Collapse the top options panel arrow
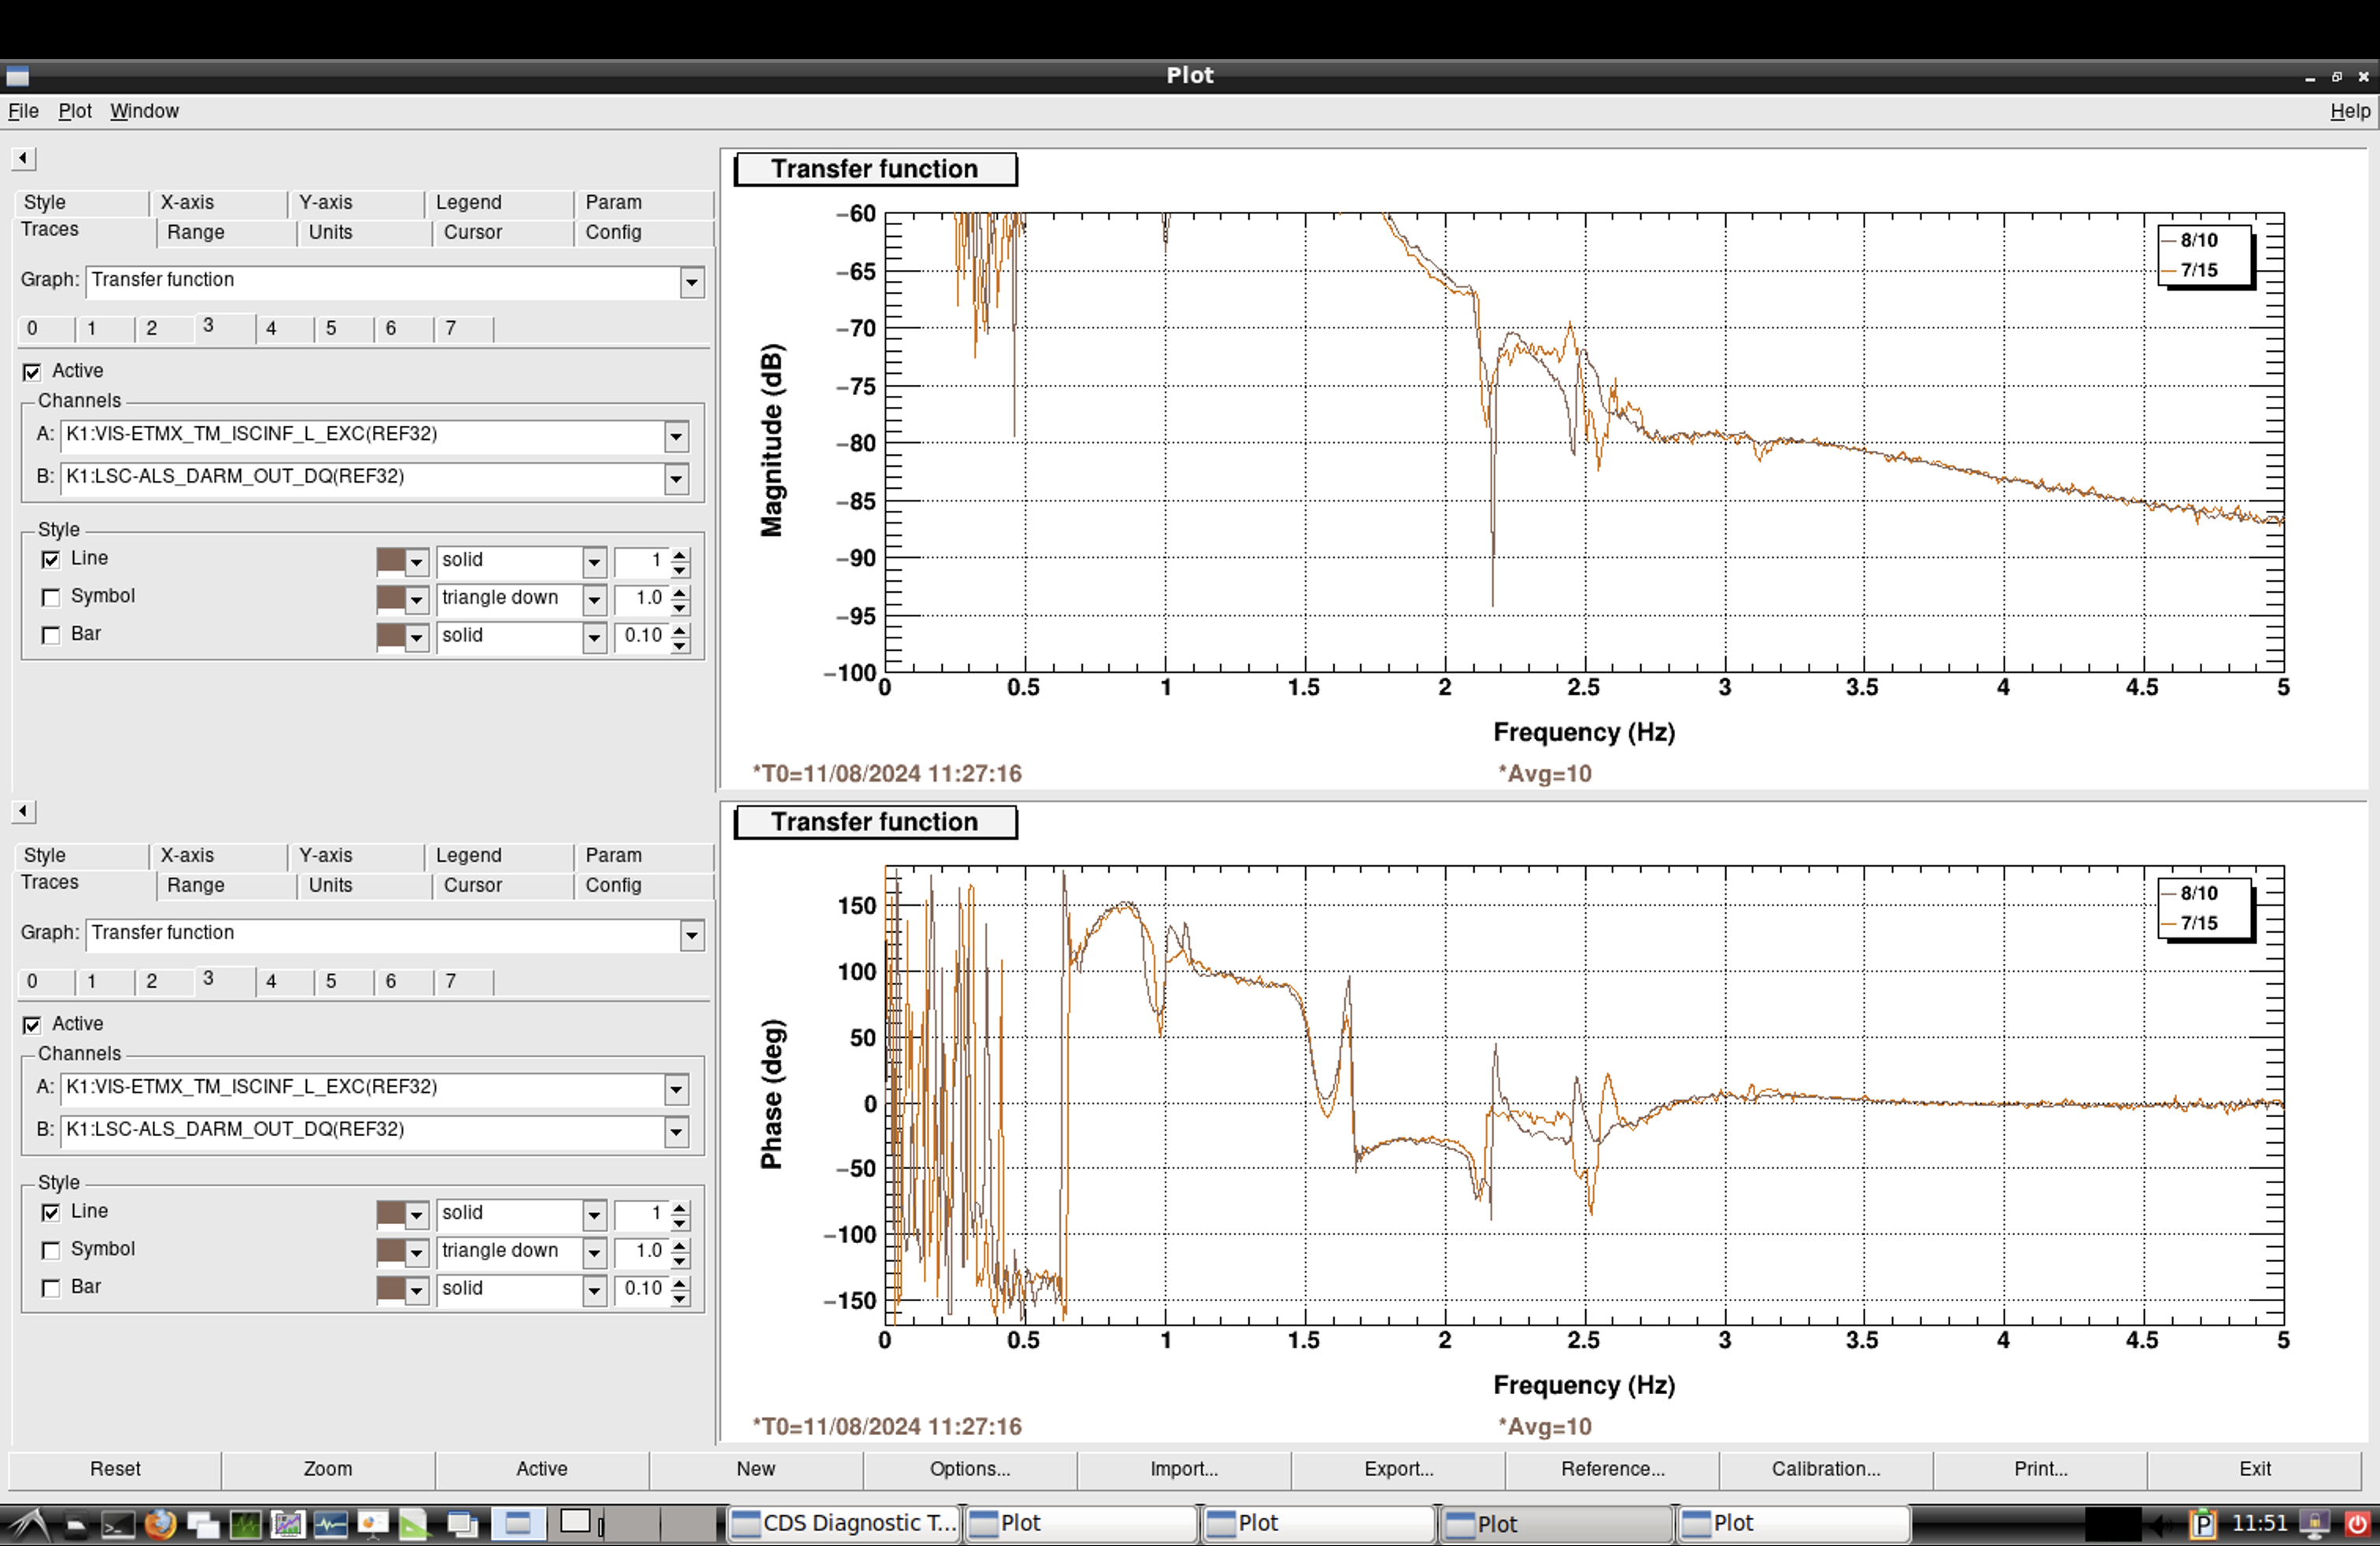Image resolution: width=2380 pixels, height=1546 pixels. [23, 158]
